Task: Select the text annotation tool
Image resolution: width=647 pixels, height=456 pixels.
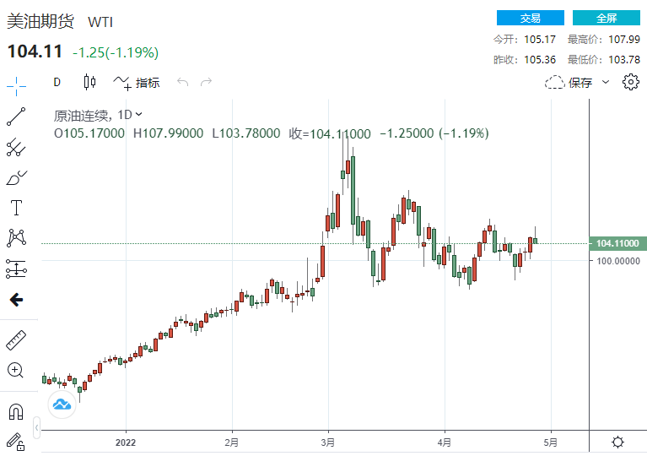Action: 16,208
